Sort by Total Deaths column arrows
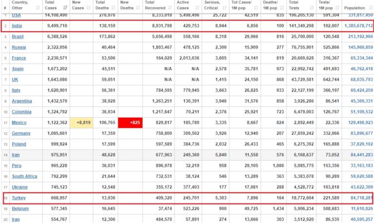Image resolution: width=374 pixels, height=223 pixels. point(113,8)
